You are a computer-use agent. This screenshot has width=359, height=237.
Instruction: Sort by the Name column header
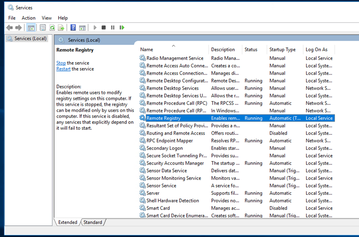[174, 49]
